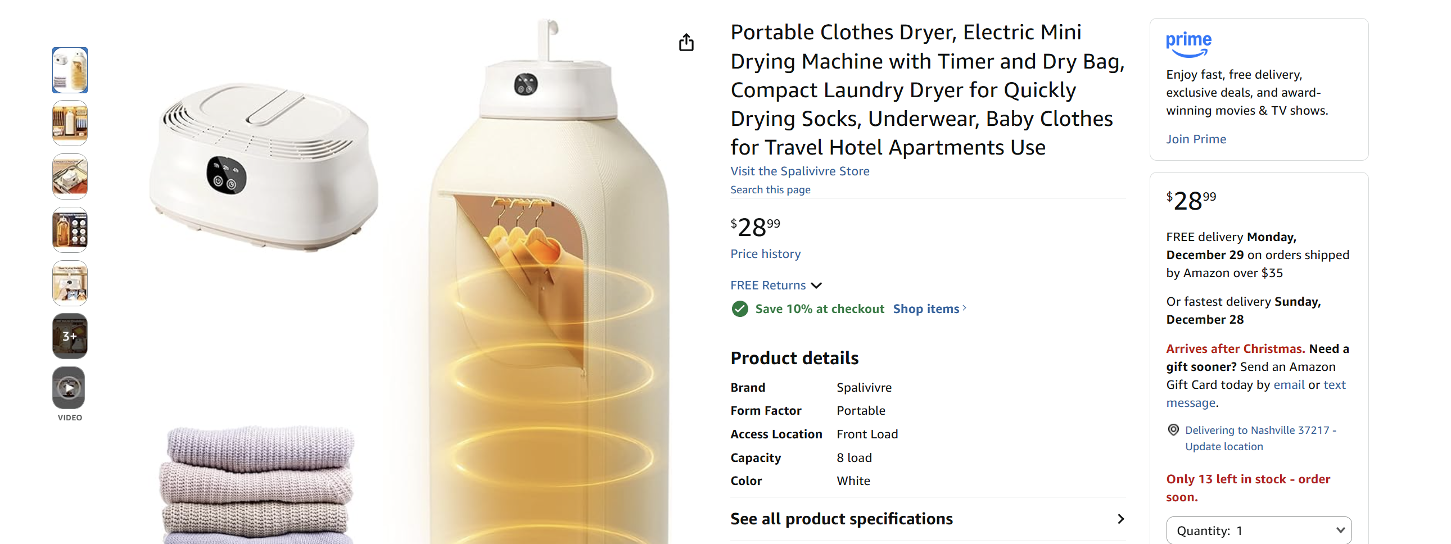Send an Amazon Gift Card by email
The height and width of the screenshot is (544, 1451).
pos(1290,384)
